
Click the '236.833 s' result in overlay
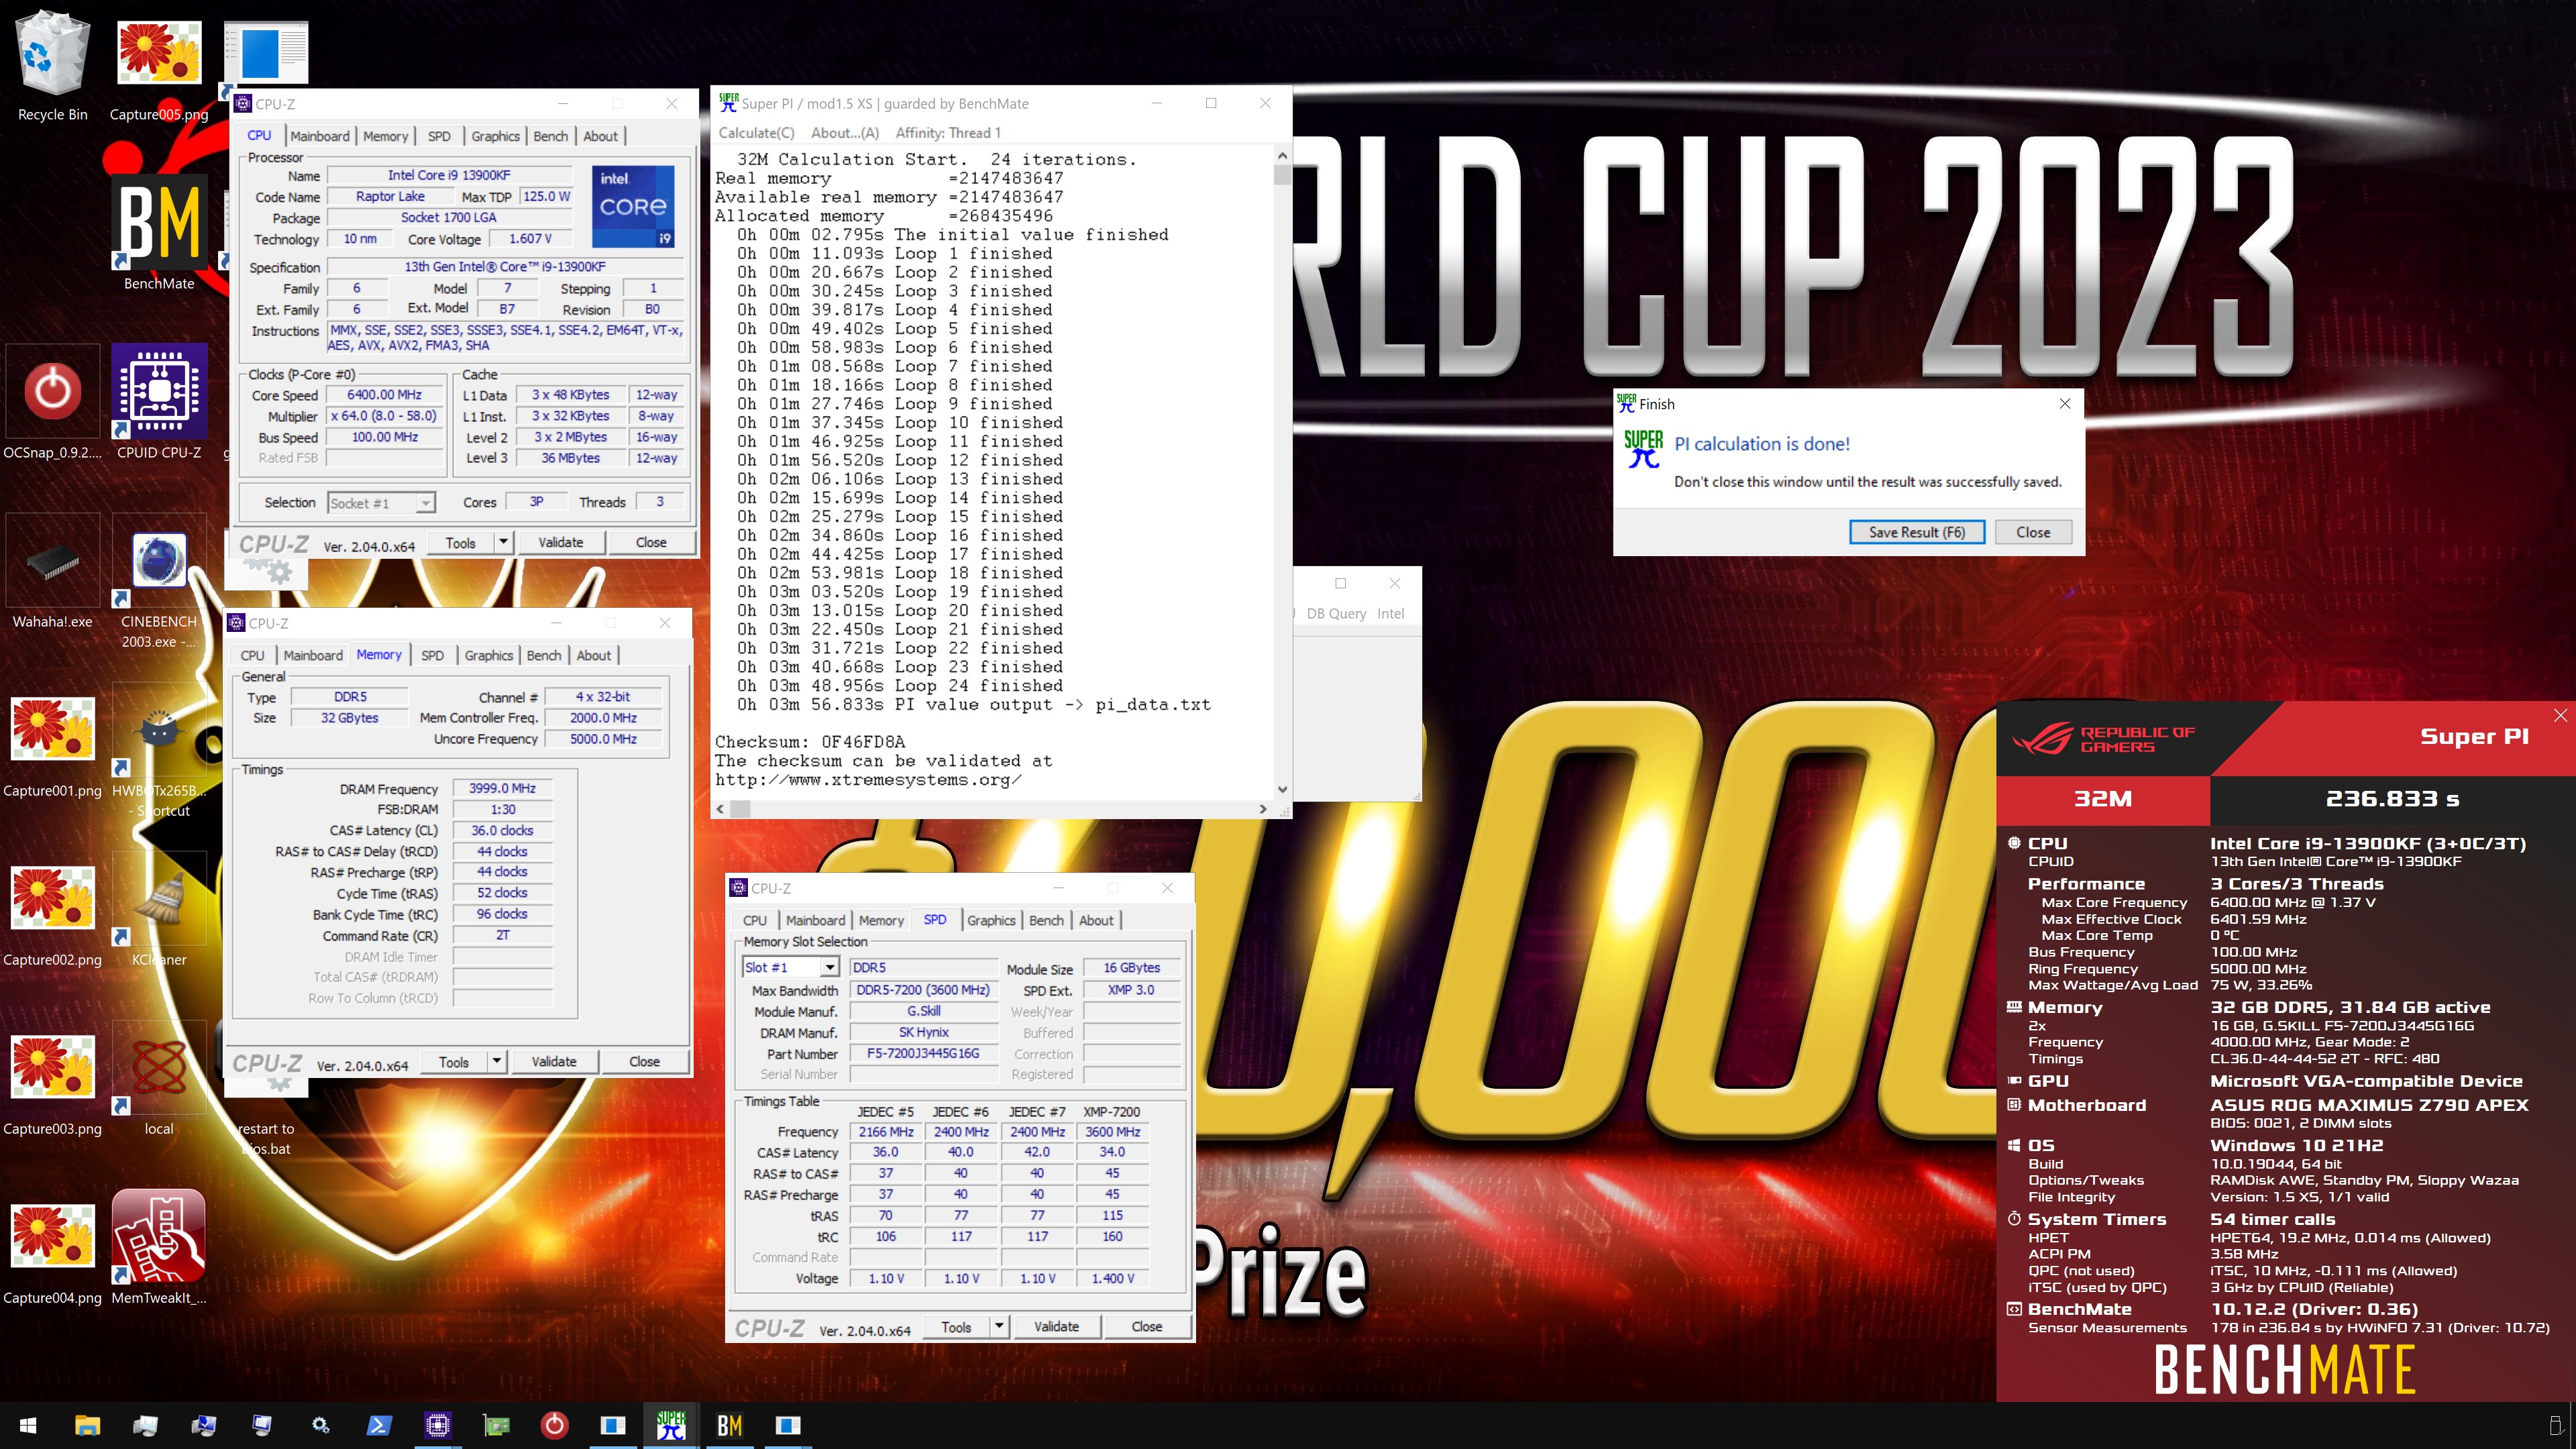pyautogui.click(x=2392, y=799)
